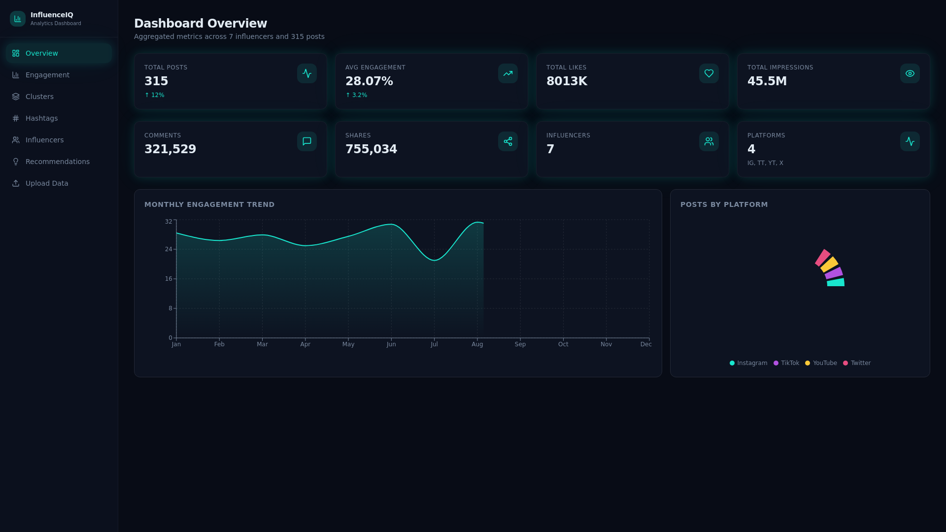The height and width of the screenshot is (532, 946).
Task: Open Recommendations from the sidebar
Action: [x=59, y=162]
